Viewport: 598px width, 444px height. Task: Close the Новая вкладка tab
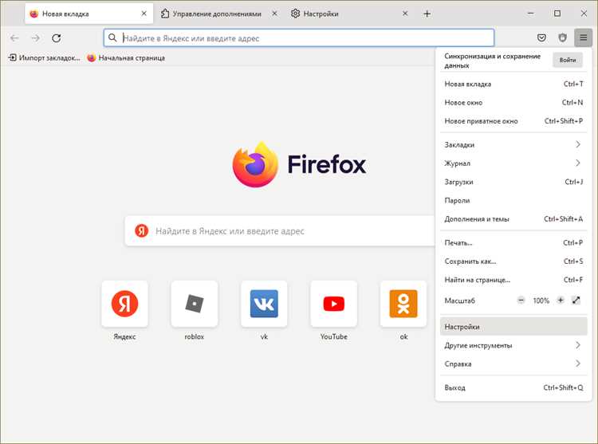[x=144, y=14]
